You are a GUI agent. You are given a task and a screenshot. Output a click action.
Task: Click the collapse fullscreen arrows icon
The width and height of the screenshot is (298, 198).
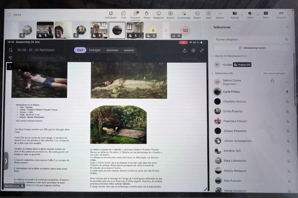click(202, 51)
